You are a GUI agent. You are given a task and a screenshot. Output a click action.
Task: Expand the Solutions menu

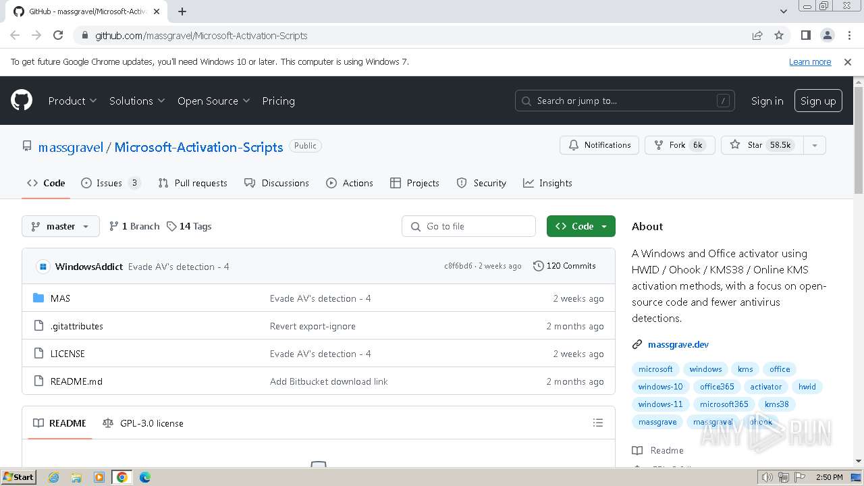[x=137, y=101]
